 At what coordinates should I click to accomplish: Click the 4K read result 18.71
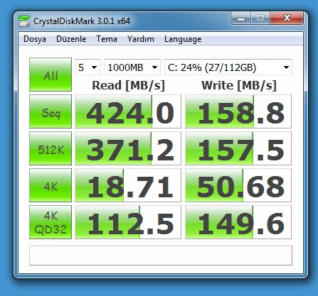pos(128,185)
